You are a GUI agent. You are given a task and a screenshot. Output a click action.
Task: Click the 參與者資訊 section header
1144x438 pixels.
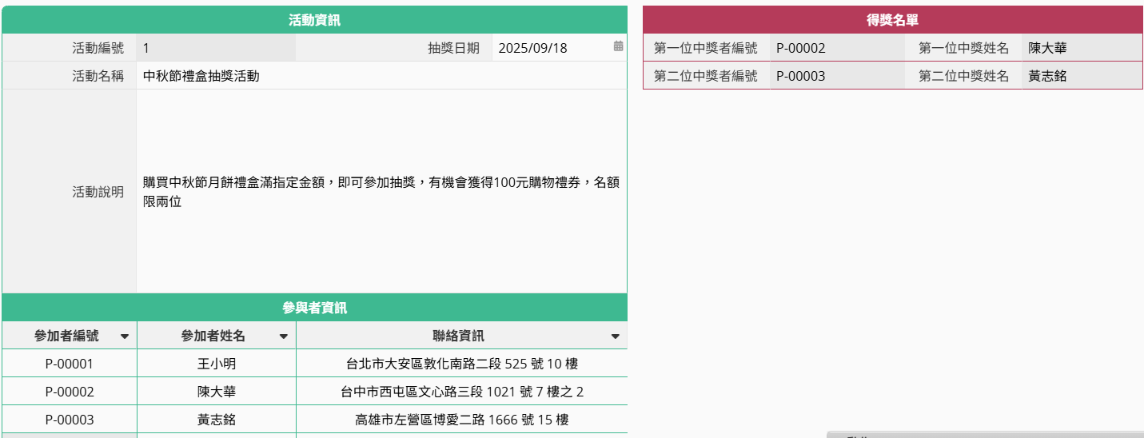pyautogui.click(x=314, y=308)
